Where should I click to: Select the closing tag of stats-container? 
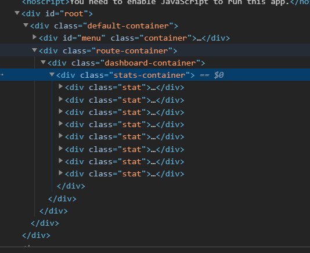pyautogui.click(x=71, y=186)
